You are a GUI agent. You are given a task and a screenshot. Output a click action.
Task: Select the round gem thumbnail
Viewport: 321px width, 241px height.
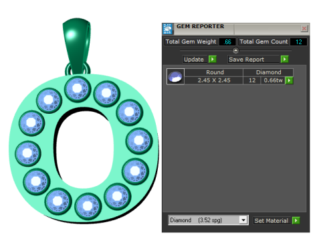175,76
